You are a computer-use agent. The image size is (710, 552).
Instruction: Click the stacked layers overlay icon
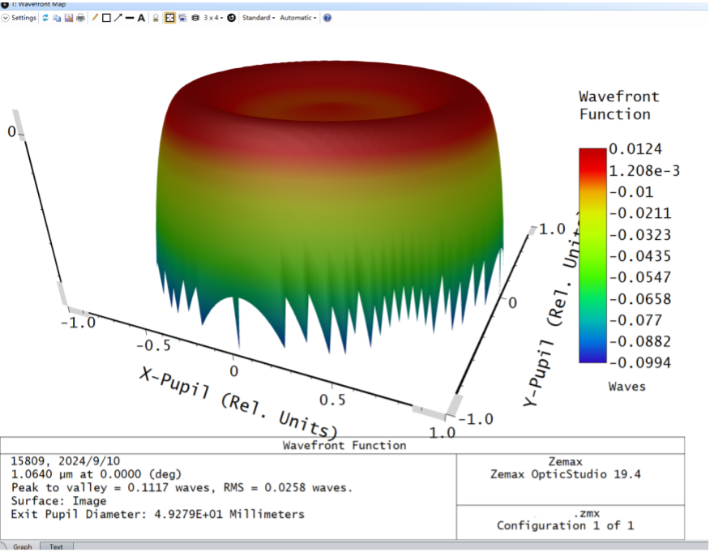[x=195, y=18]
